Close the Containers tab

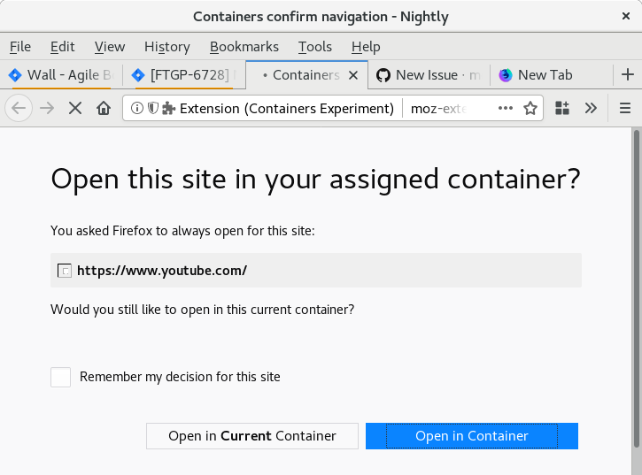click(x=353, y=75)
